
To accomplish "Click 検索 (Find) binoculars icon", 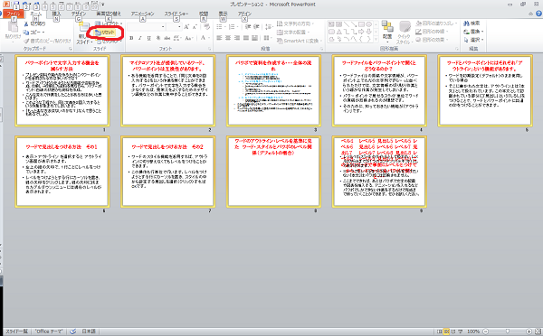I will 466,23.
